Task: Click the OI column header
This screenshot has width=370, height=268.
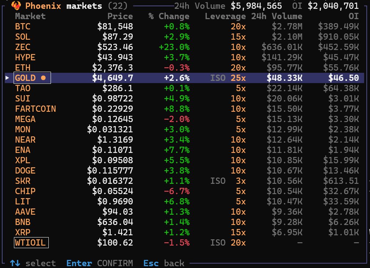Action: (x=354, y=16)
